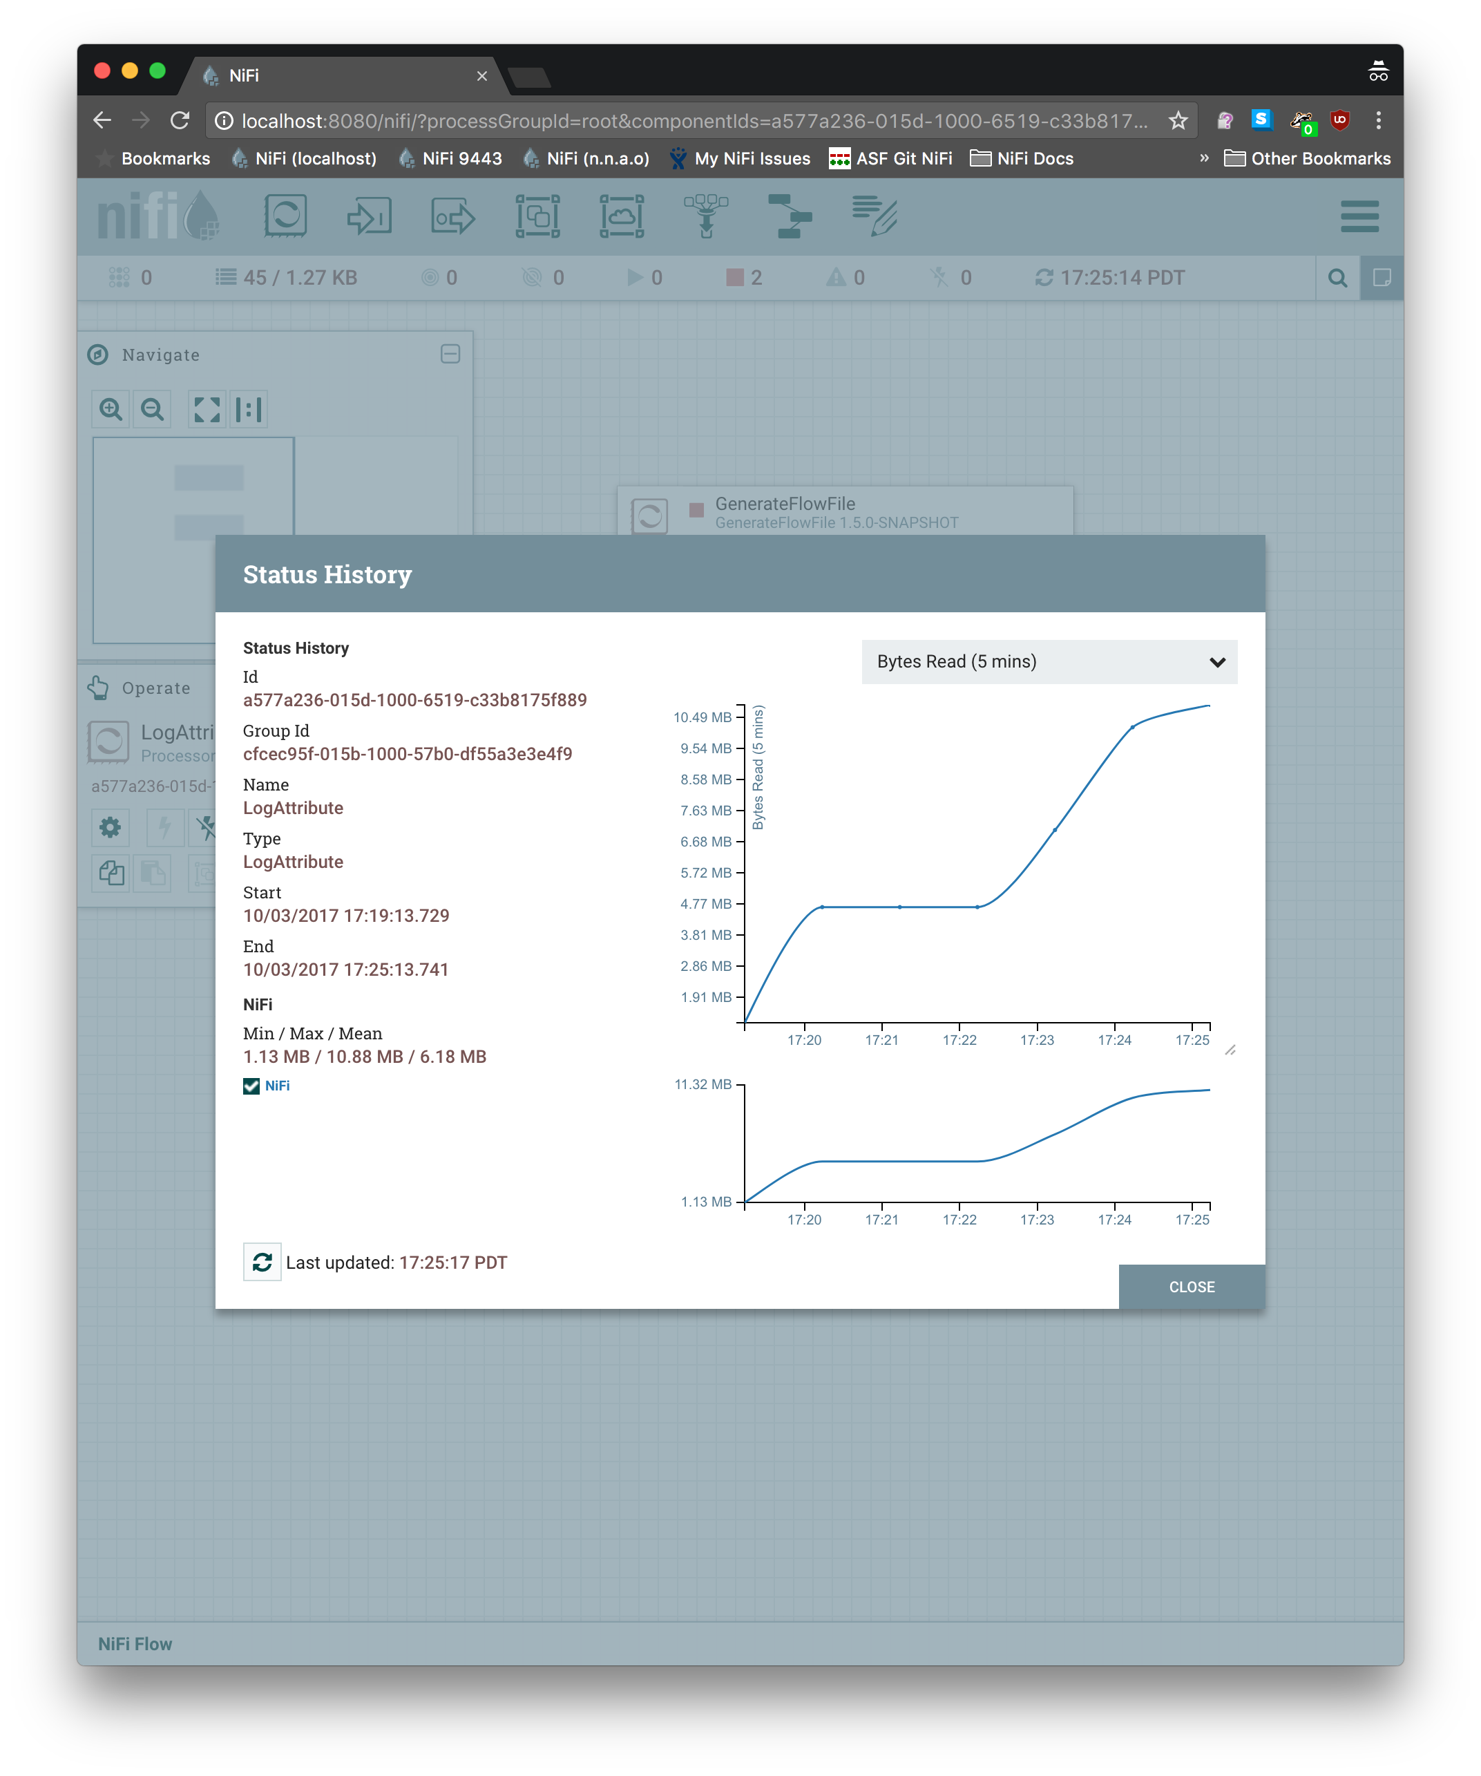
Task: Click the Label toolbar icon
Action: 874,216
